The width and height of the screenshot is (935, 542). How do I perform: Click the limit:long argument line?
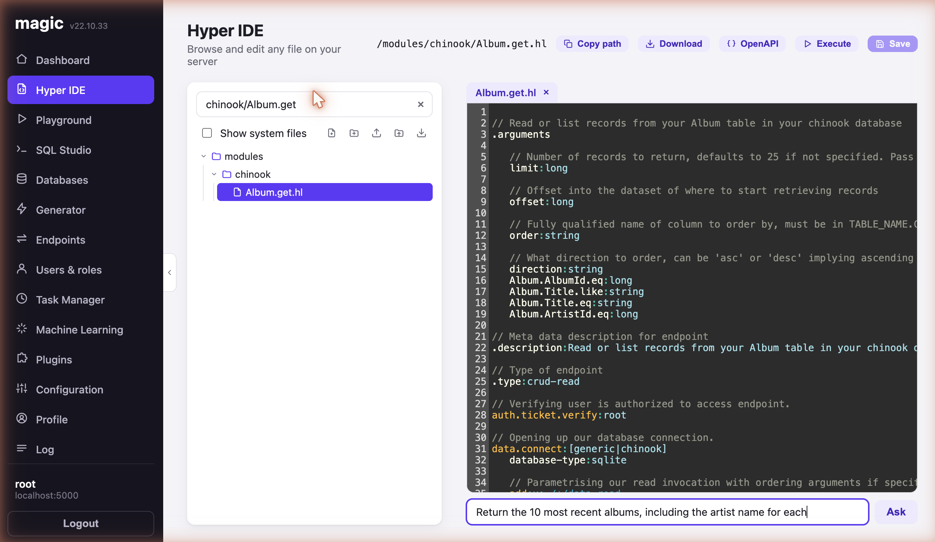(x=539, y=168)
